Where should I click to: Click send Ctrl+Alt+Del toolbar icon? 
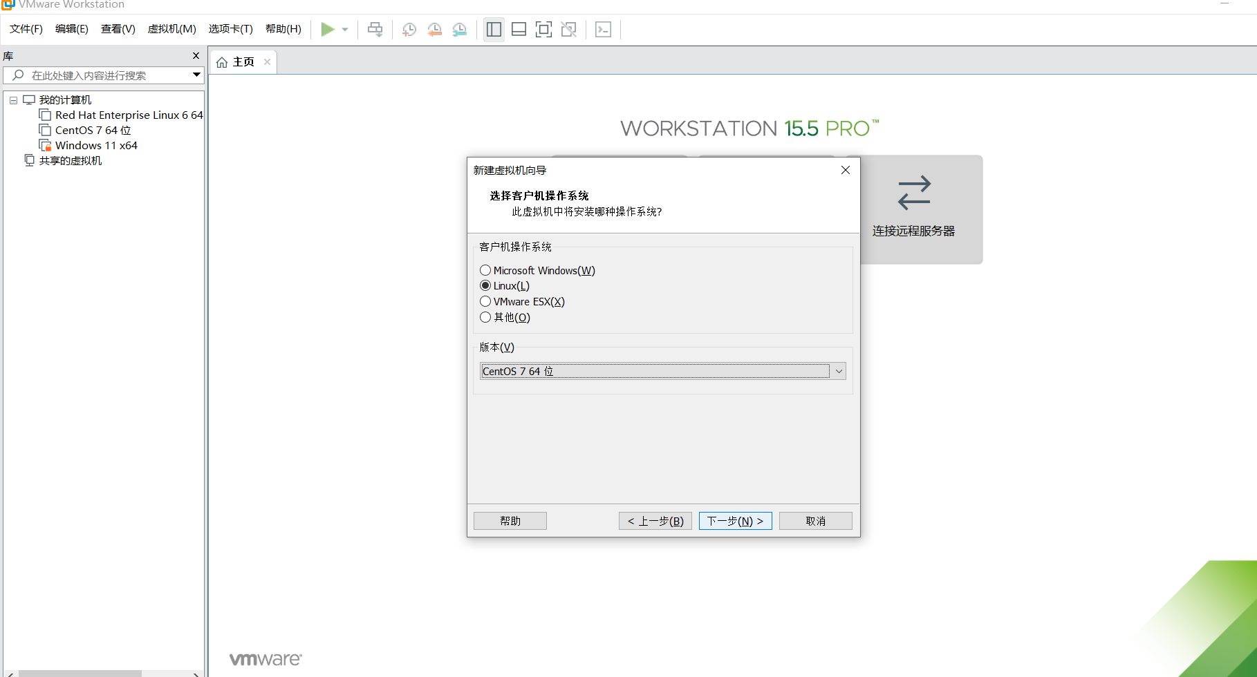(x=375, y=29)
